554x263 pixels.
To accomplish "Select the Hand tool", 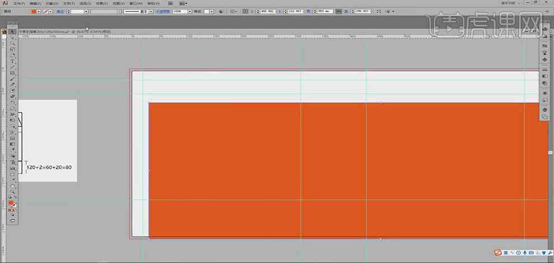I will pos(12,185).
